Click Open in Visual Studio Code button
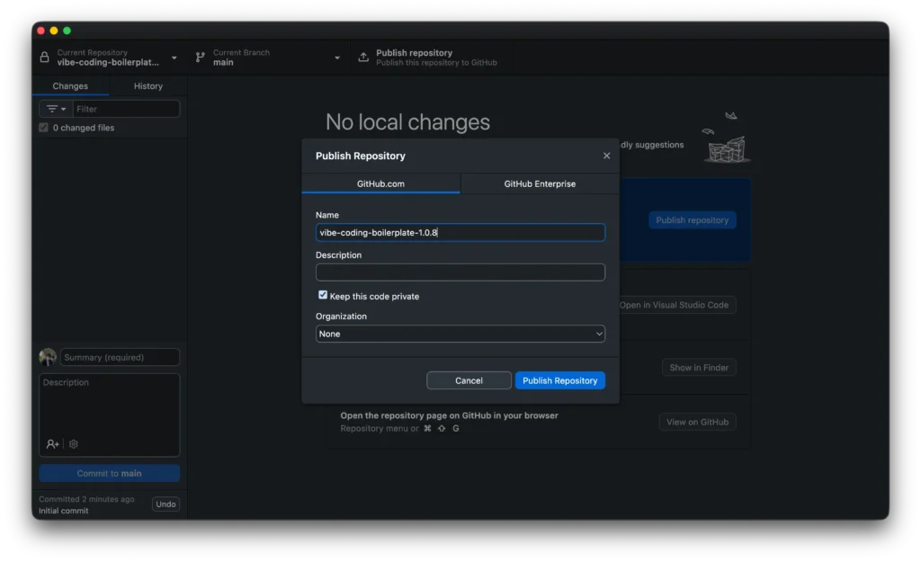The height and width of the screenshot is (562, 921). pyautogui.click(x=674, y=305)
